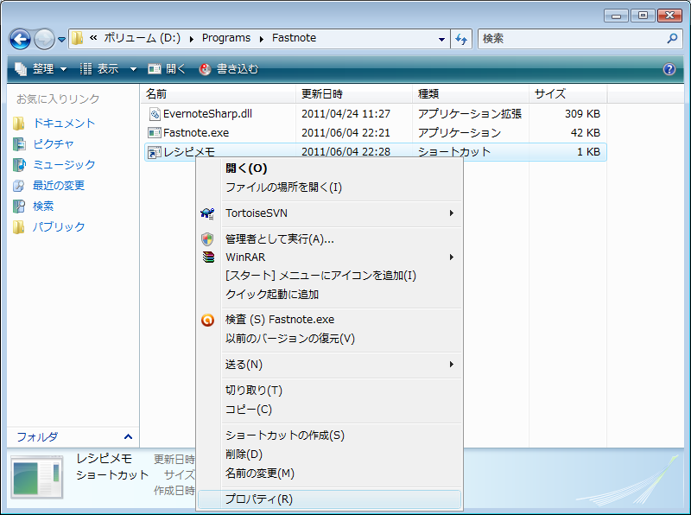
Task: Select the Fastnote.exe application icon
Action: 154,133
